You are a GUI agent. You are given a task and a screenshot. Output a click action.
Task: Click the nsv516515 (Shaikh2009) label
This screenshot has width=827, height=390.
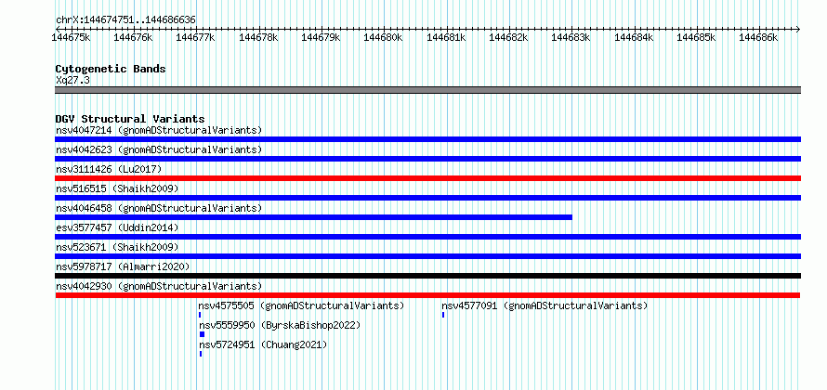point(117,188)
